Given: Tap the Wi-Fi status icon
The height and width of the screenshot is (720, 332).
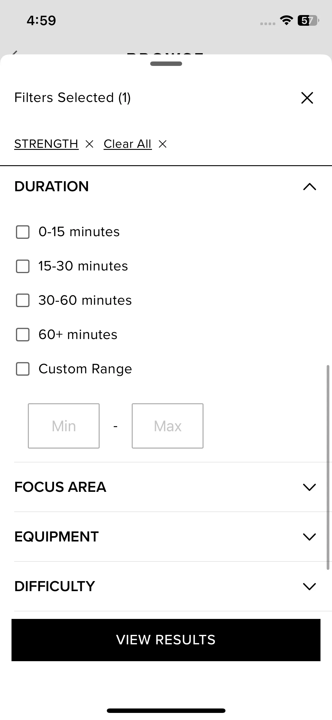Looking at the screenshot, I should [286, 20].
